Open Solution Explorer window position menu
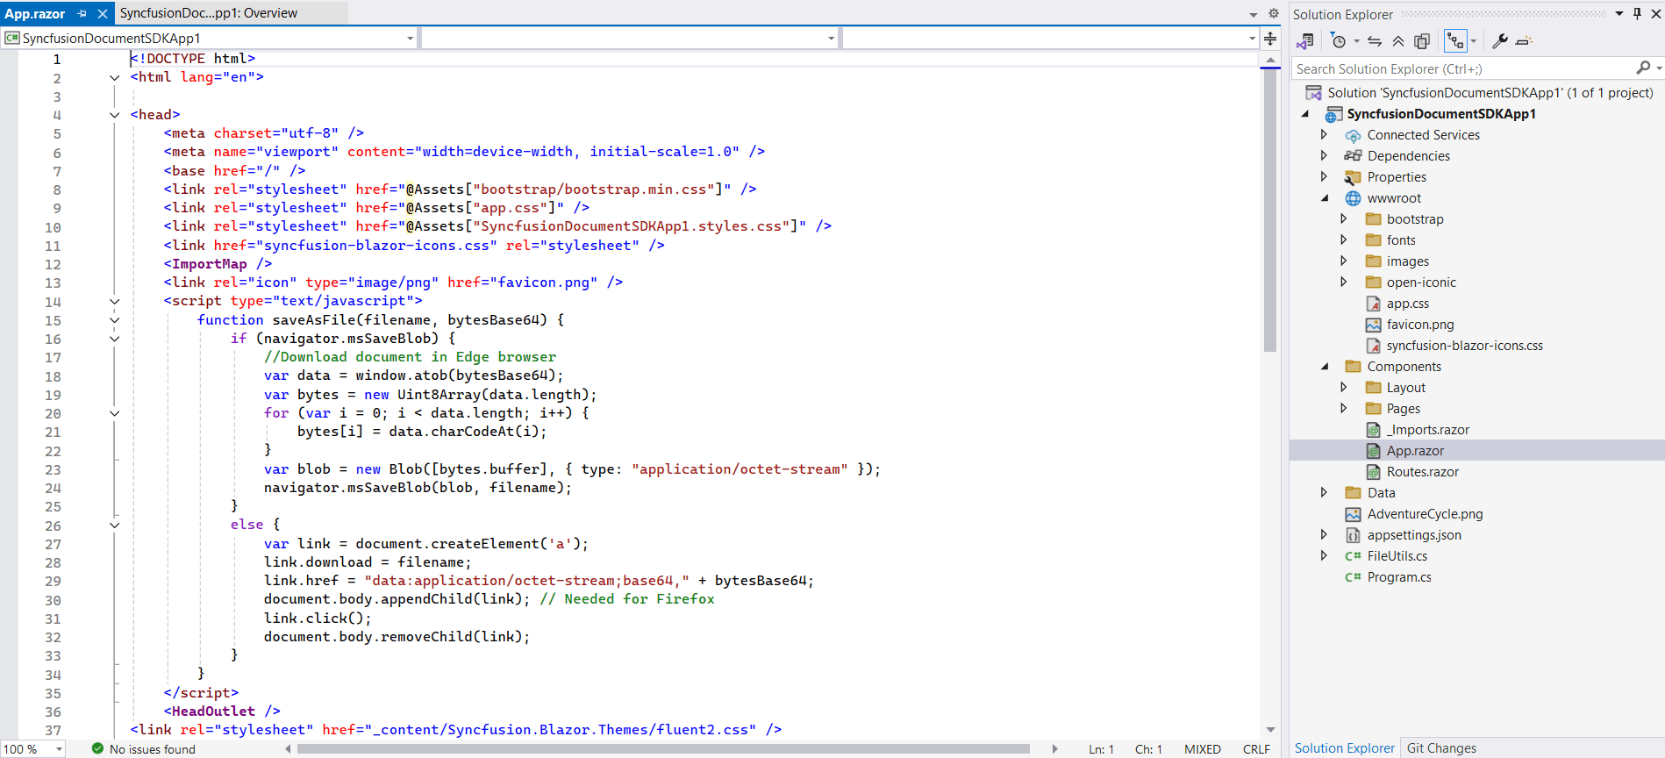Screen dimensions: 1665x758 coord(1619,13)
